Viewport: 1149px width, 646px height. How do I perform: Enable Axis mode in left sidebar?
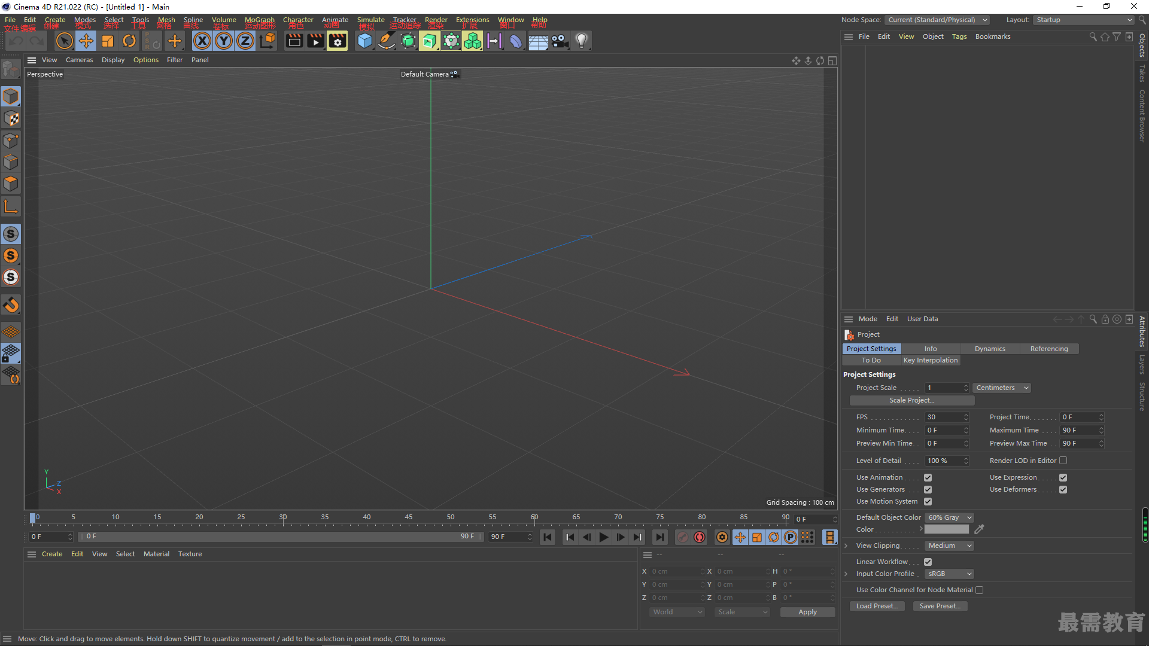(11, 207)
